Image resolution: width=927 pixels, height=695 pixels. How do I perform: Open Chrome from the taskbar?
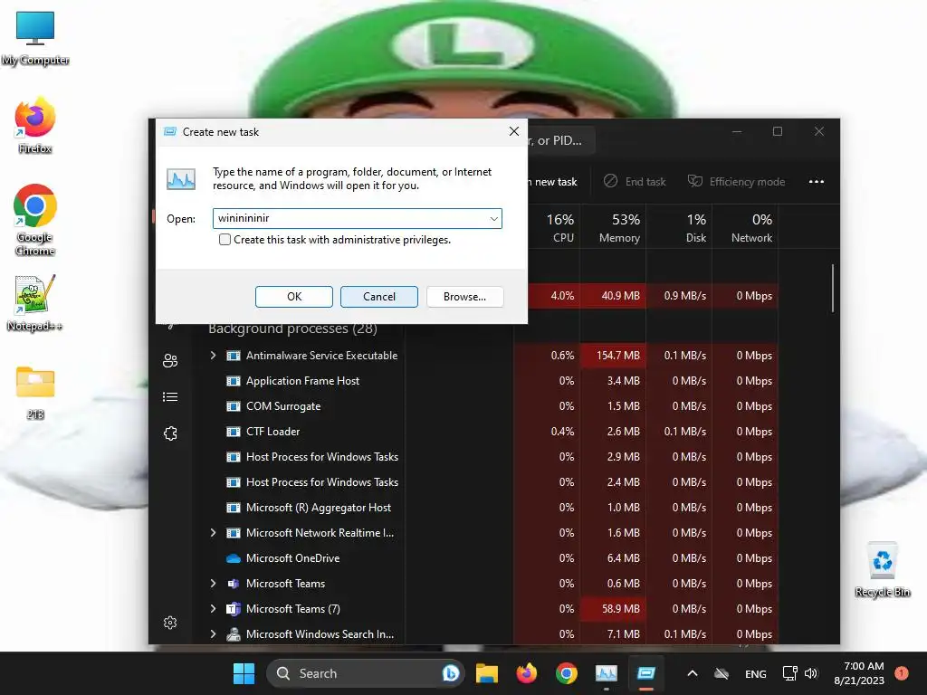(567, 673)
